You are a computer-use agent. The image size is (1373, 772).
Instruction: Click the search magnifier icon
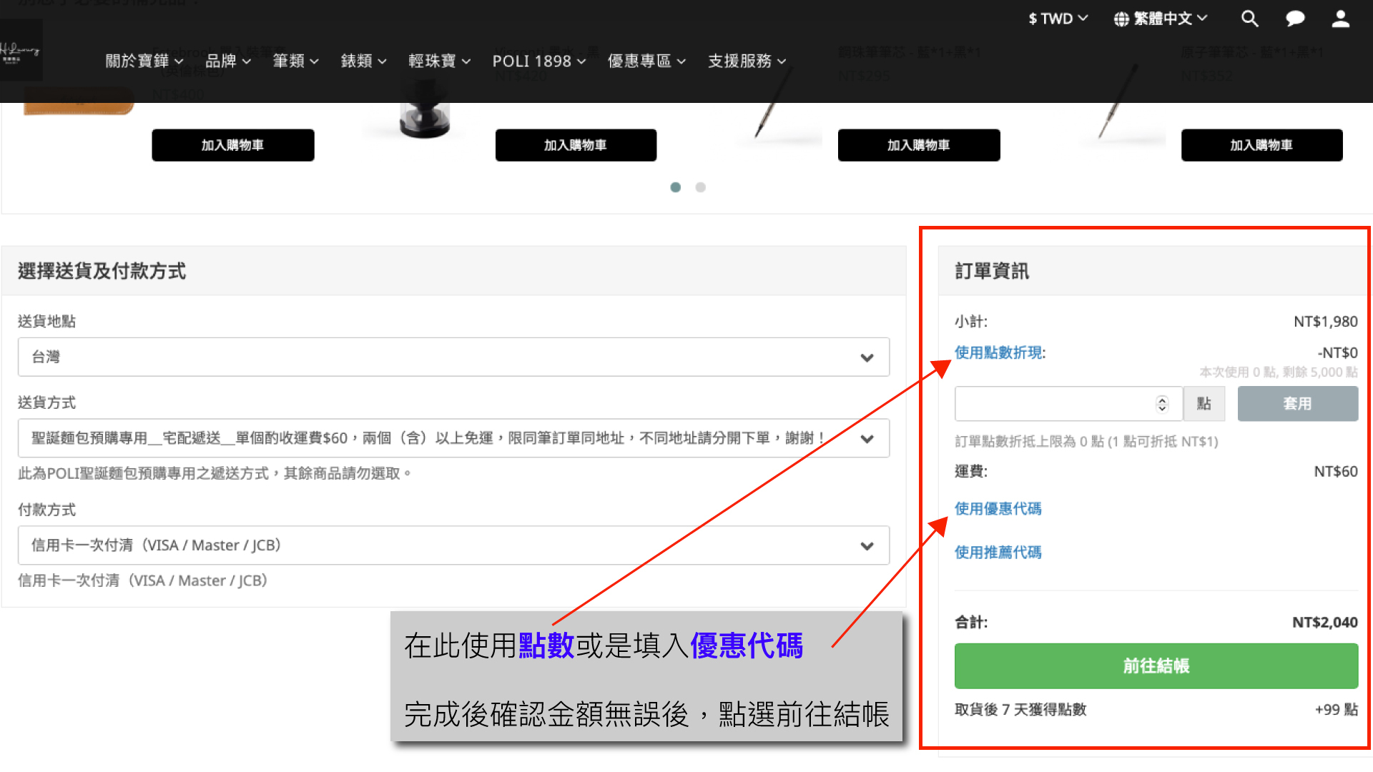click(1249, 19)
